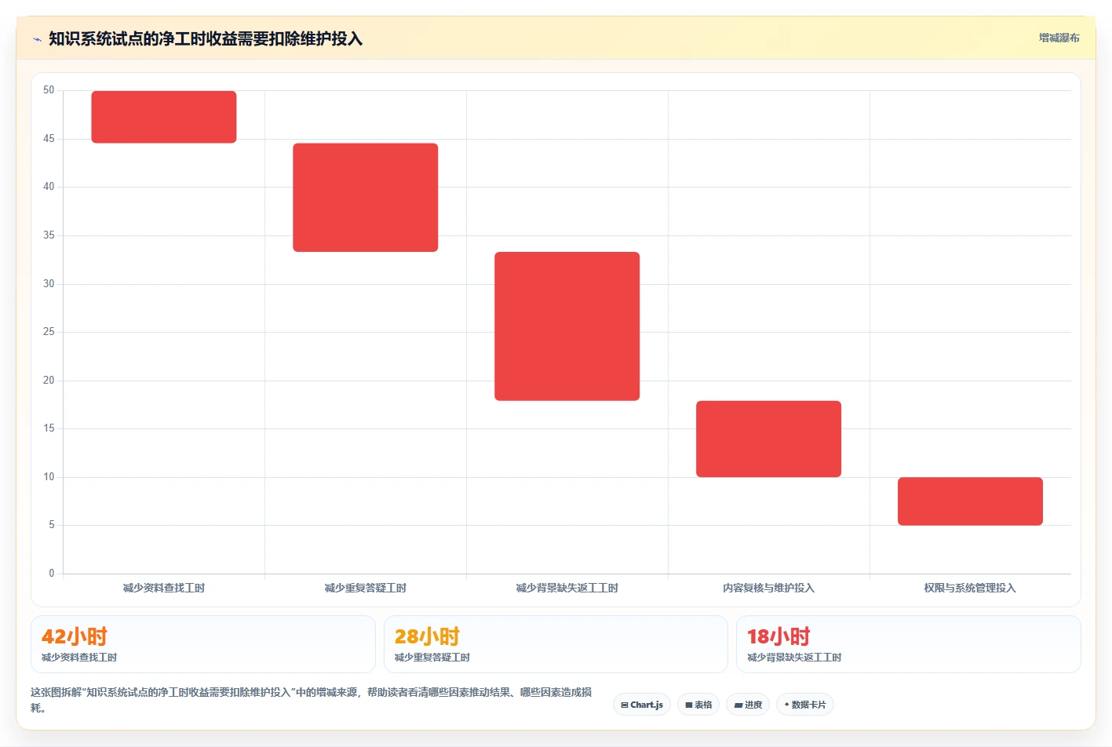
Task: Select the 权限与系统管理投入 waterfall bar
Action: pyautogui.click(x=971, y=501)
